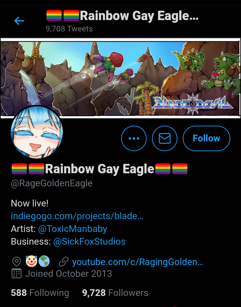241x307 pixels.
Task: Click the header title Rainbow Gay Eagle
Action: tap(123, 16)
